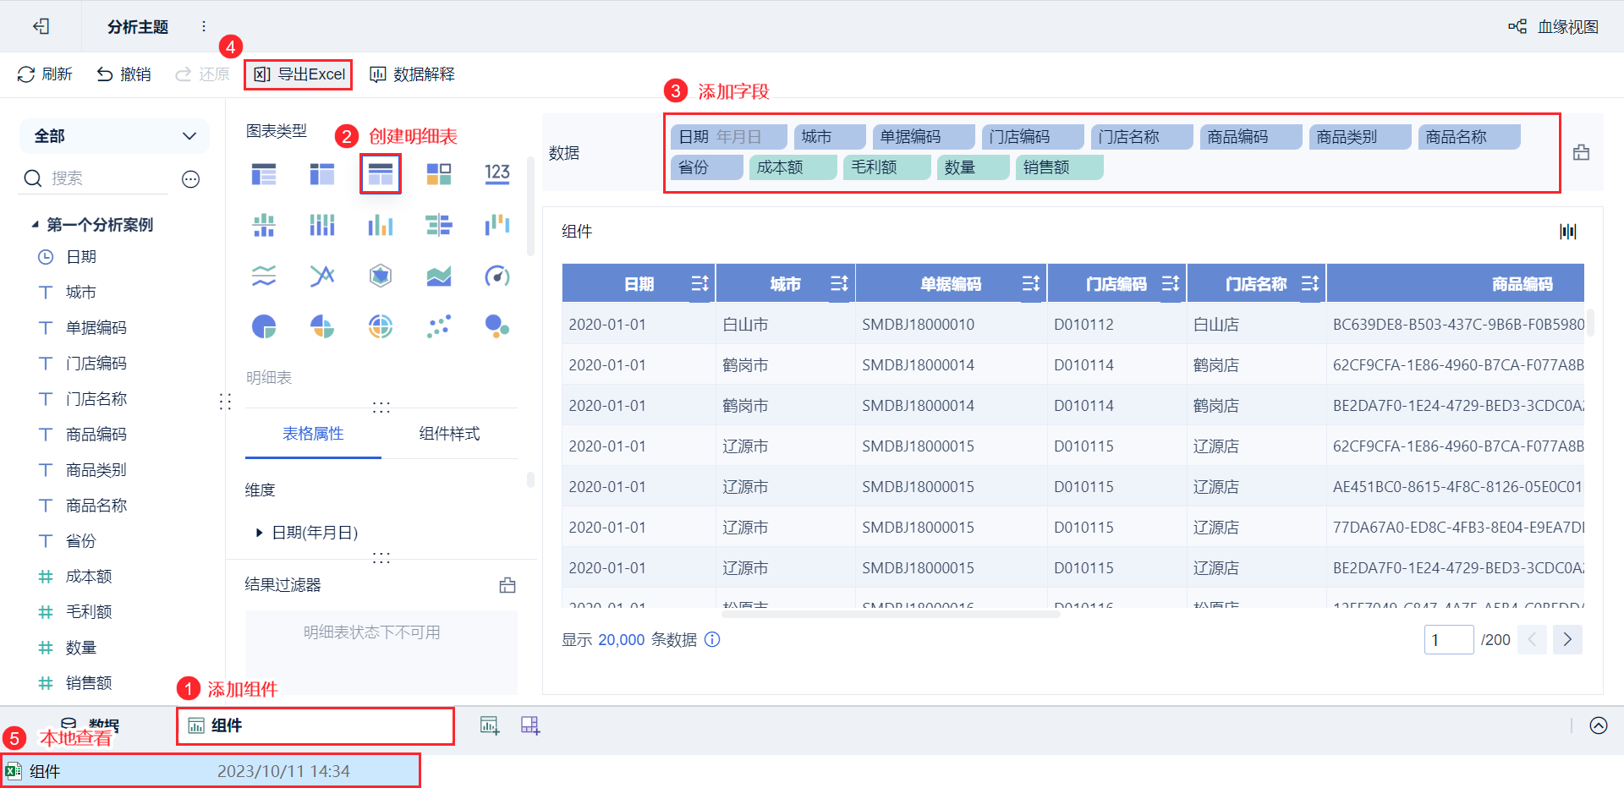Click the sort icon in 城市 column header
1624x788 pixels.
[x=839, y=284]
